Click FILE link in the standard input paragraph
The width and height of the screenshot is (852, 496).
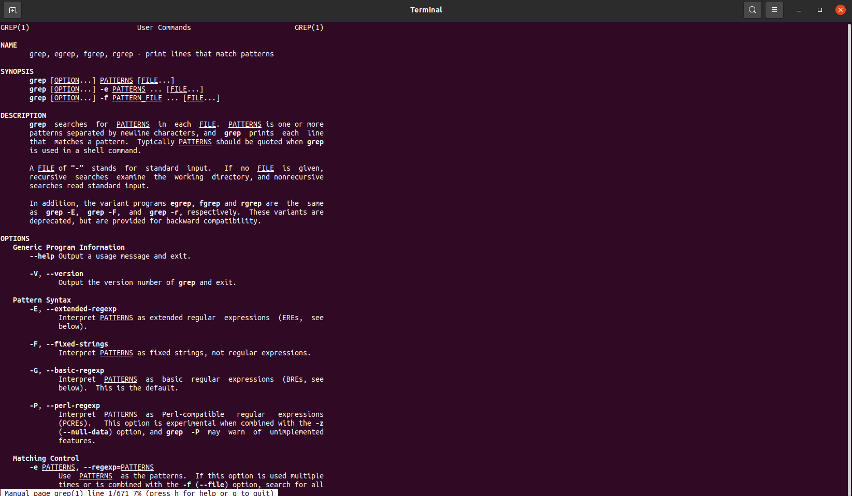(x=46, y=168)
